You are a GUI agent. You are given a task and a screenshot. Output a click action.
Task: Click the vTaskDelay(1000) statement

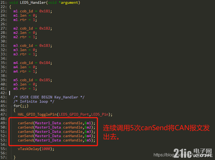[x=36, y=149]
